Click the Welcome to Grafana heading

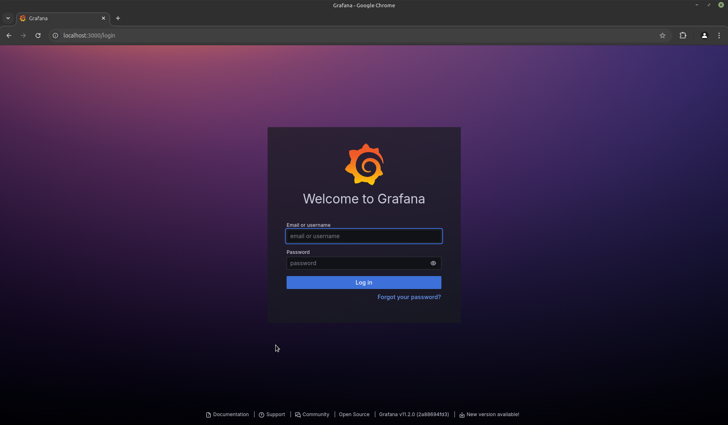[364, 199]
